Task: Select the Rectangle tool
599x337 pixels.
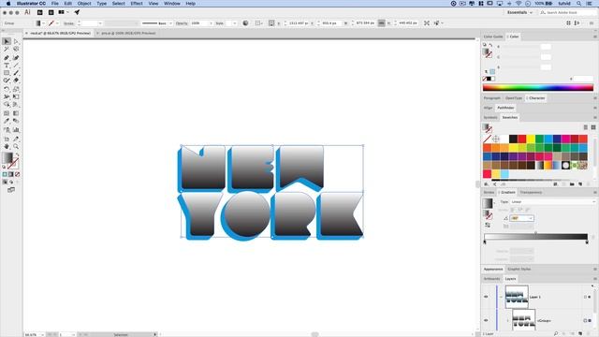Action: click(x=7, y=73)
